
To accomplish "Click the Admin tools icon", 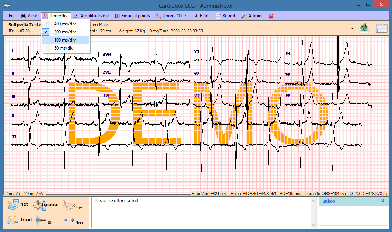I will (x=244, y=16).
